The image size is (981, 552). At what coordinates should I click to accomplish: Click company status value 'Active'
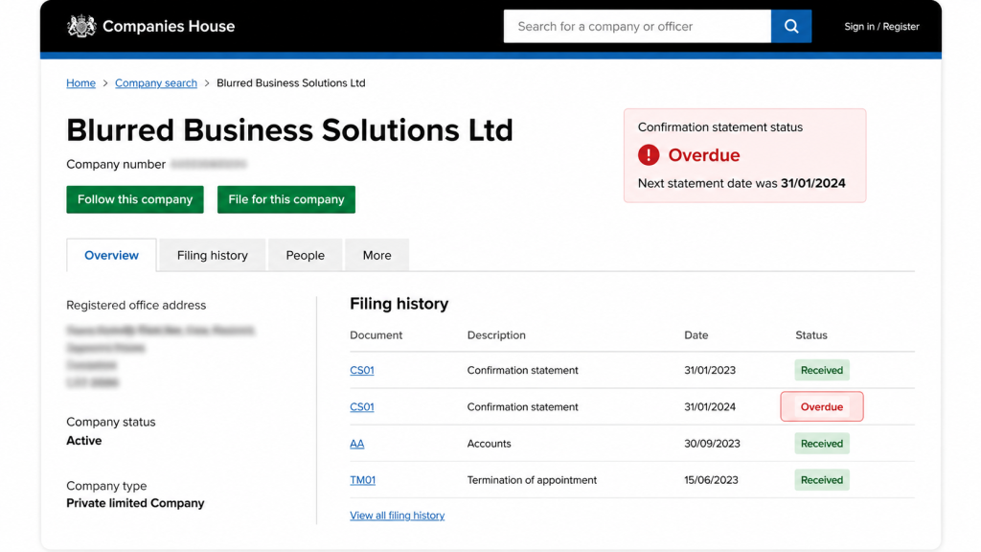coord(84,441)
